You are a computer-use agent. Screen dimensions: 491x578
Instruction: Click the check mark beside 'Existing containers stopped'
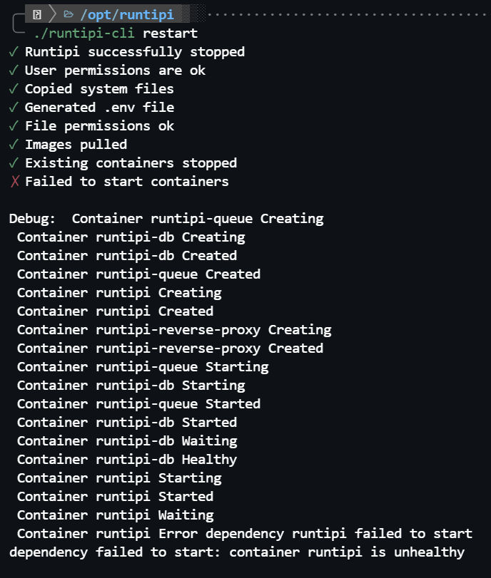point(14,162)
